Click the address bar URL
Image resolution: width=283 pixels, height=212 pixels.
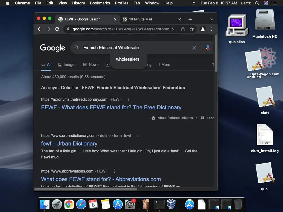[125, 29]
